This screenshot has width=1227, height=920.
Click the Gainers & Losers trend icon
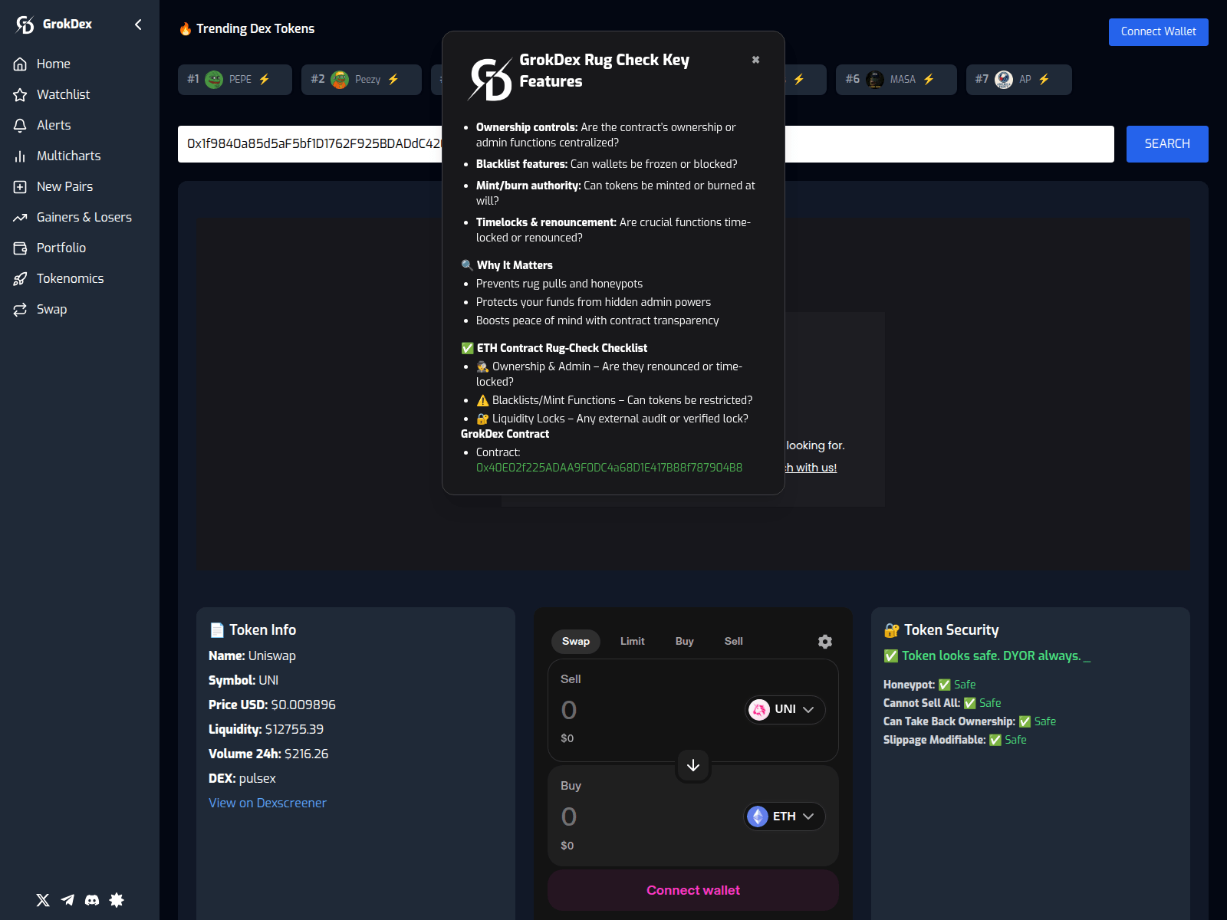[20, 217]
